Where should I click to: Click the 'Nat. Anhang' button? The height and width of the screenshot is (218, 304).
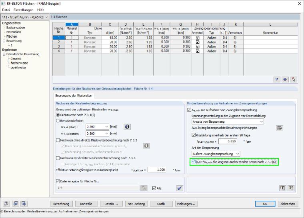tap(136, 204)
